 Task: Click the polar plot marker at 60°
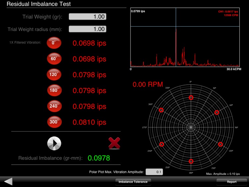point(217,113)
